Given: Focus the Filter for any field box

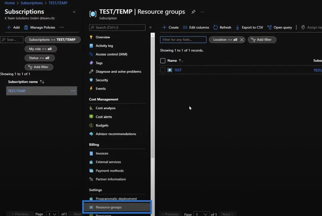Looking at the screenshot, I should tap(183, 39).
